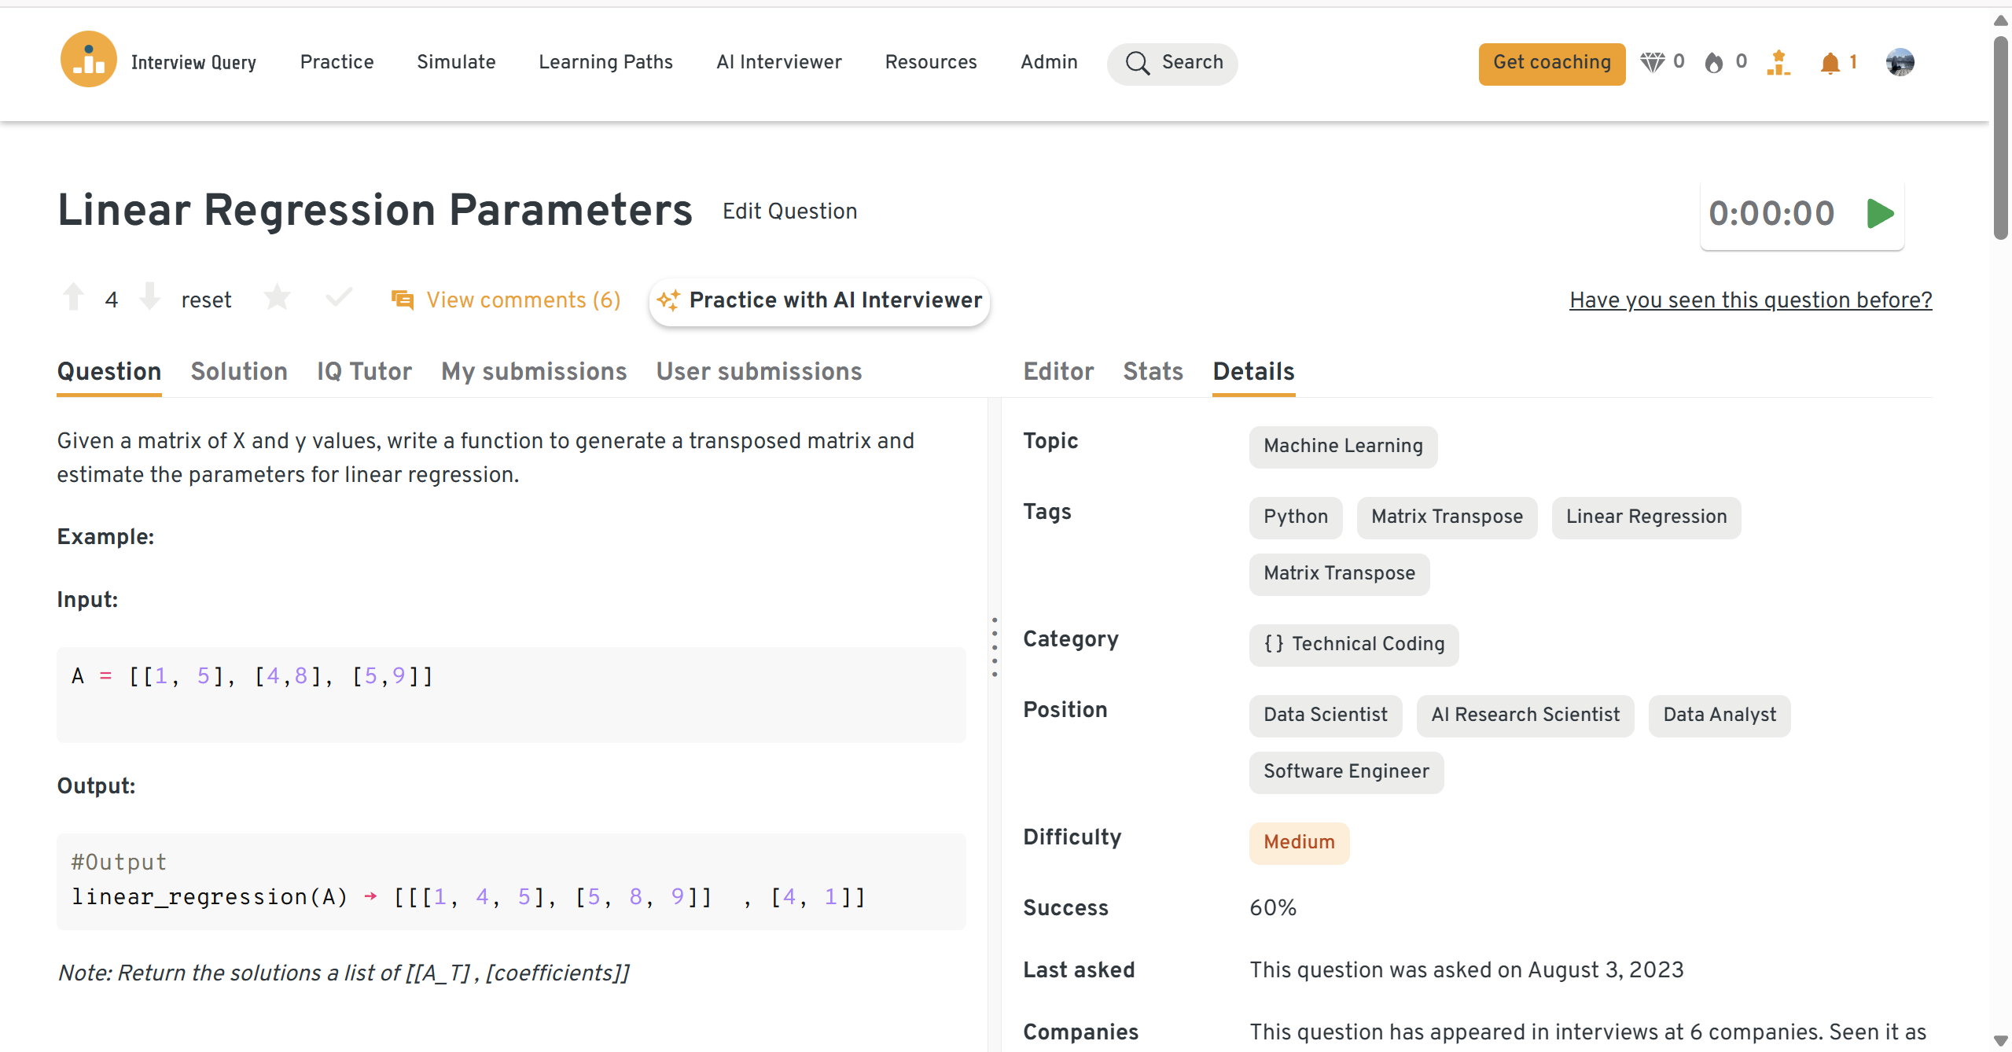The image size is (2012, 1052).
Task: Open the Resources navigation menu
Action: click(x=930, y=62)
